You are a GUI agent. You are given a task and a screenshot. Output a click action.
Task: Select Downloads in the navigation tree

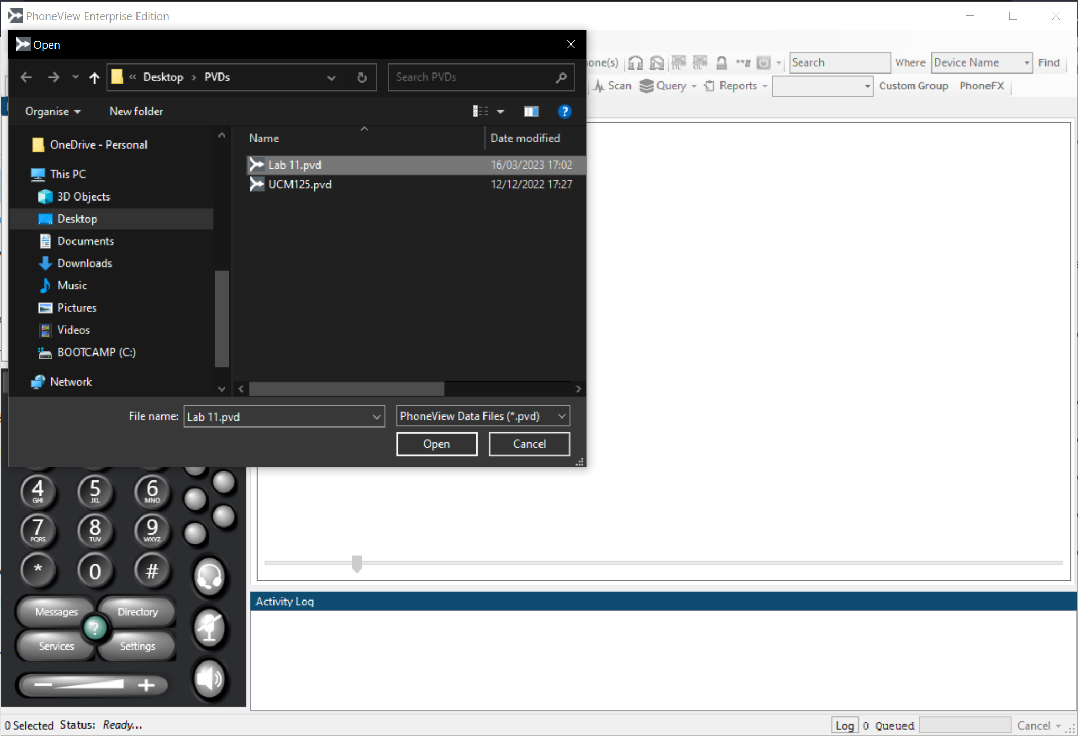85,263
